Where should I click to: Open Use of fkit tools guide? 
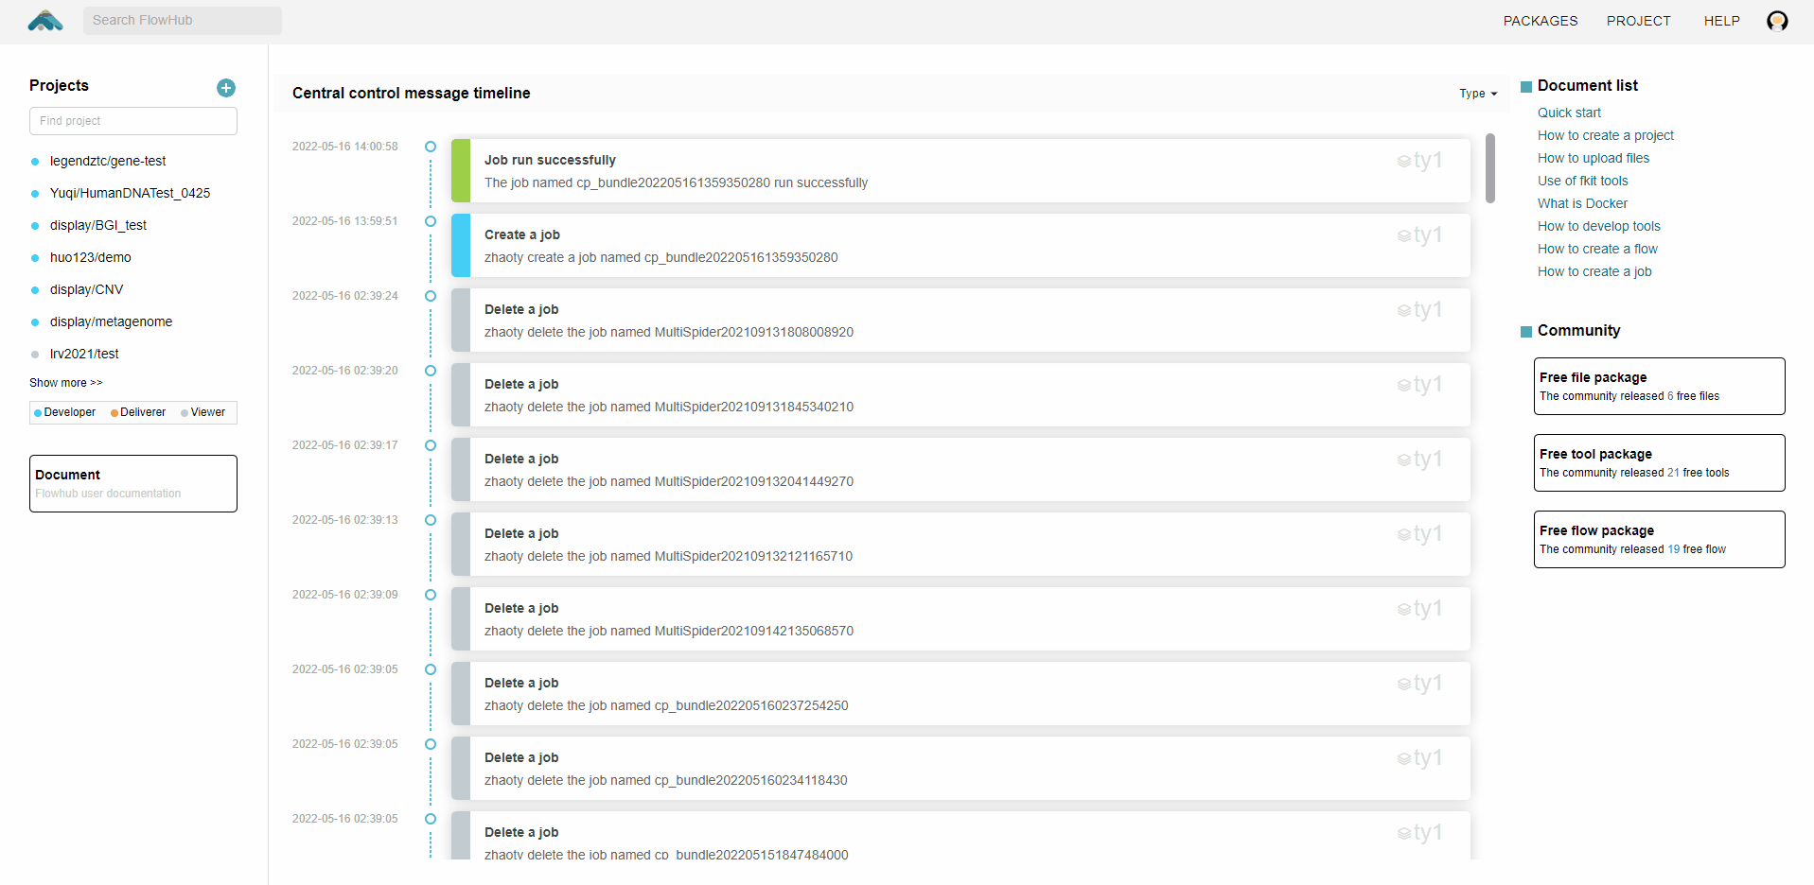click(1583, 181)
